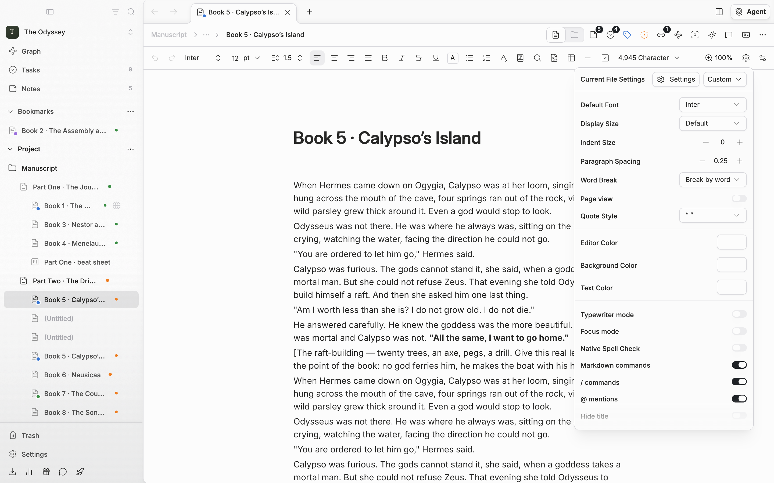Open the Trash folder

[x=71, y=436]
